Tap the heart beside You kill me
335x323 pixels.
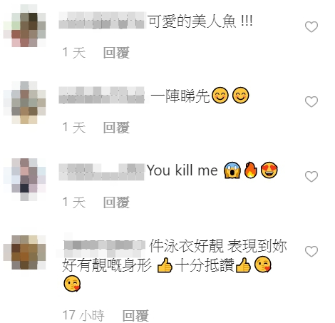311,177
